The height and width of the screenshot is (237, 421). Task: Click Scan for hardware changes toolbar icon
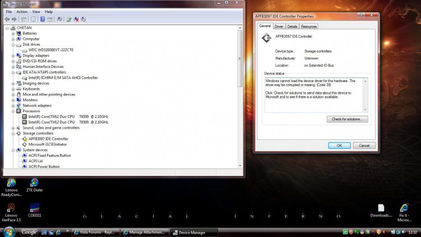(x=60, y=19)
